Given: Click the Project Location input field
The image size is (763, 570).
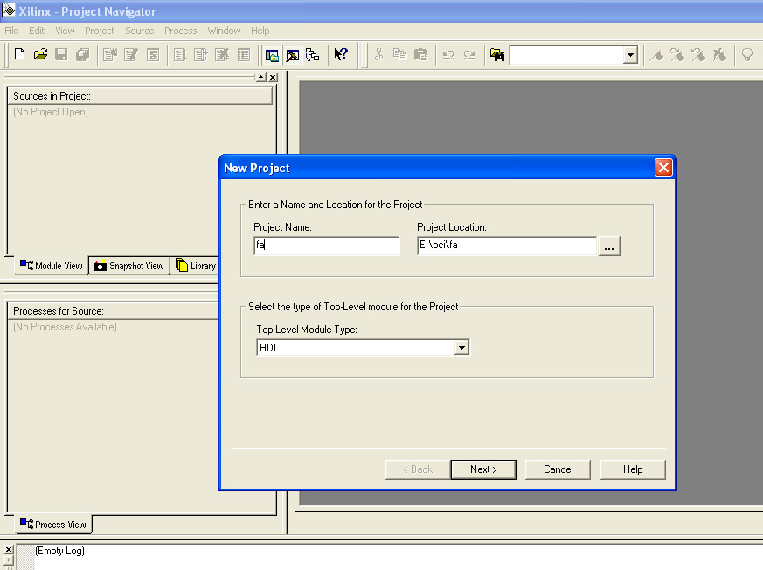Looking at the screenshot, I should tap(507, 246).
